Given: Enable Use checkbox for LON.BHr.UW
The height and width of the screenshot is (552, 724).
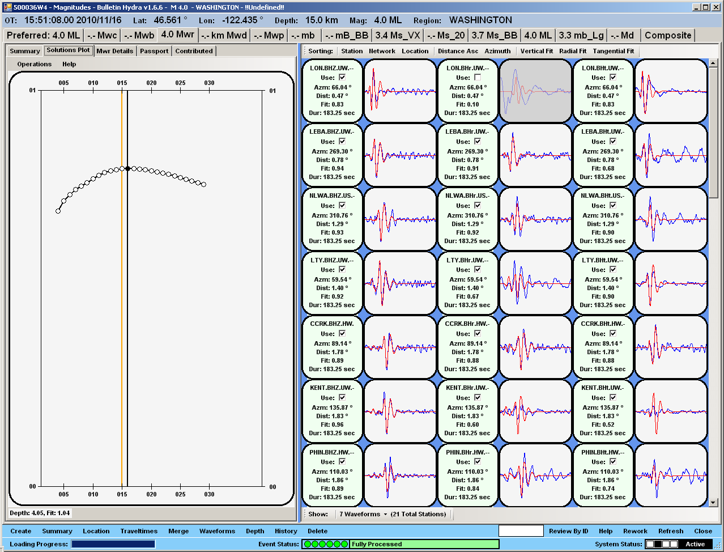Looking at the screenshot, I should point(478,77).
